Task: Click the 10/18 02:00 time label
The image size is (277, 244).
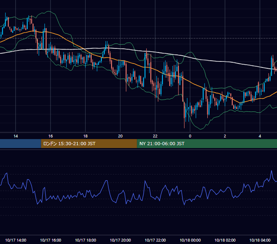Action: [x=225, y=240]
